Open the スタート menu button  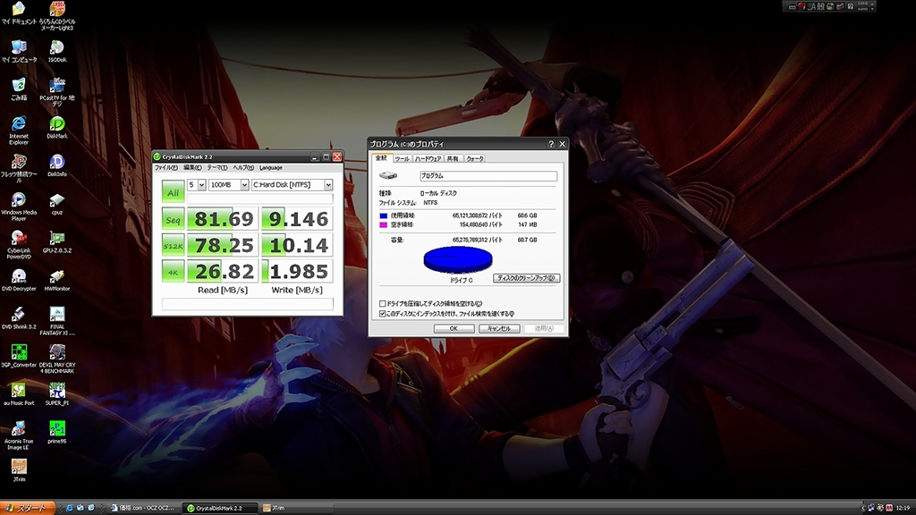28,508
